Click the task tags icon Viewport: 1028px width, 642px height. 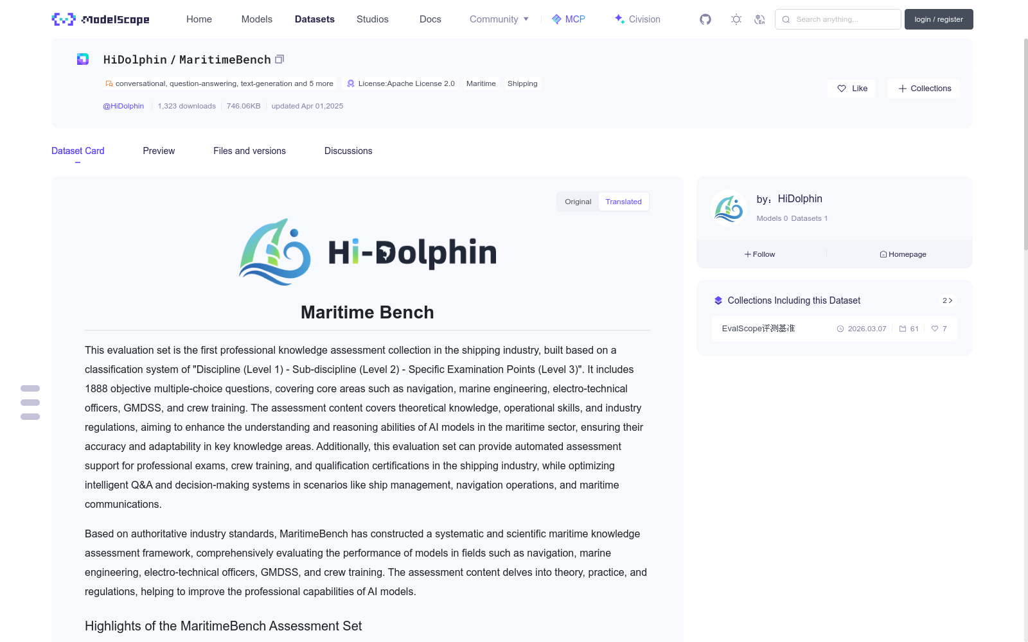point(109,83)
